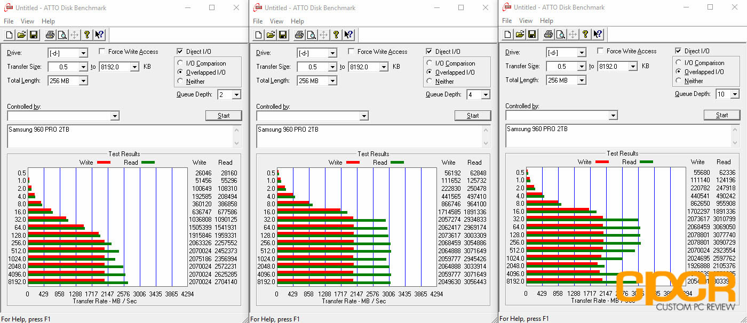Click the description field in the right window
The height and width of the screenshot is (323, 747).
point(623,136)
